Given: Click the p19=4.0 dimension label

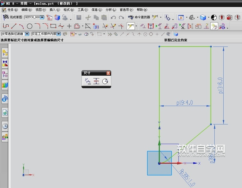Looking at the screenshot, I should coord(184,103).
